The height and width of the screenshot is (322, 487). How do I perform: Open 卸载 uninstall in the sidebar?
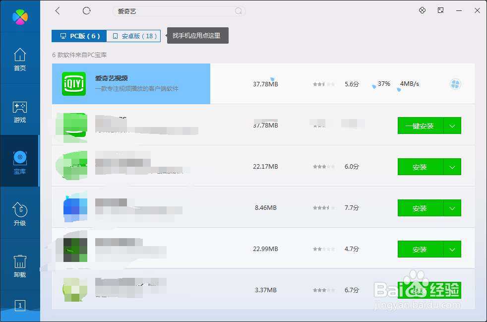coord(20,266)
